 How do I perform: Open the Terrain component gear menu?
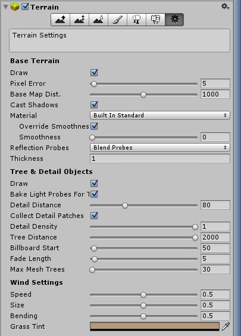(x=225, y=7)
